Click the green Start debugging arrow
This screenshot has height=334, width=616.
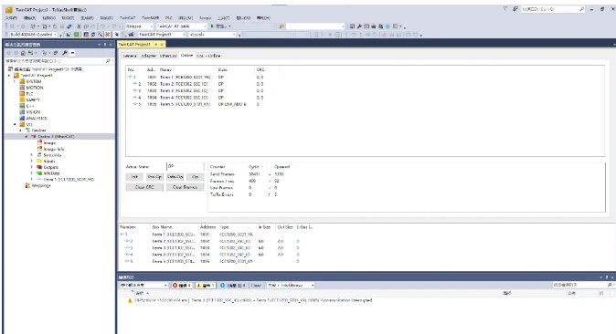(212, 26)
